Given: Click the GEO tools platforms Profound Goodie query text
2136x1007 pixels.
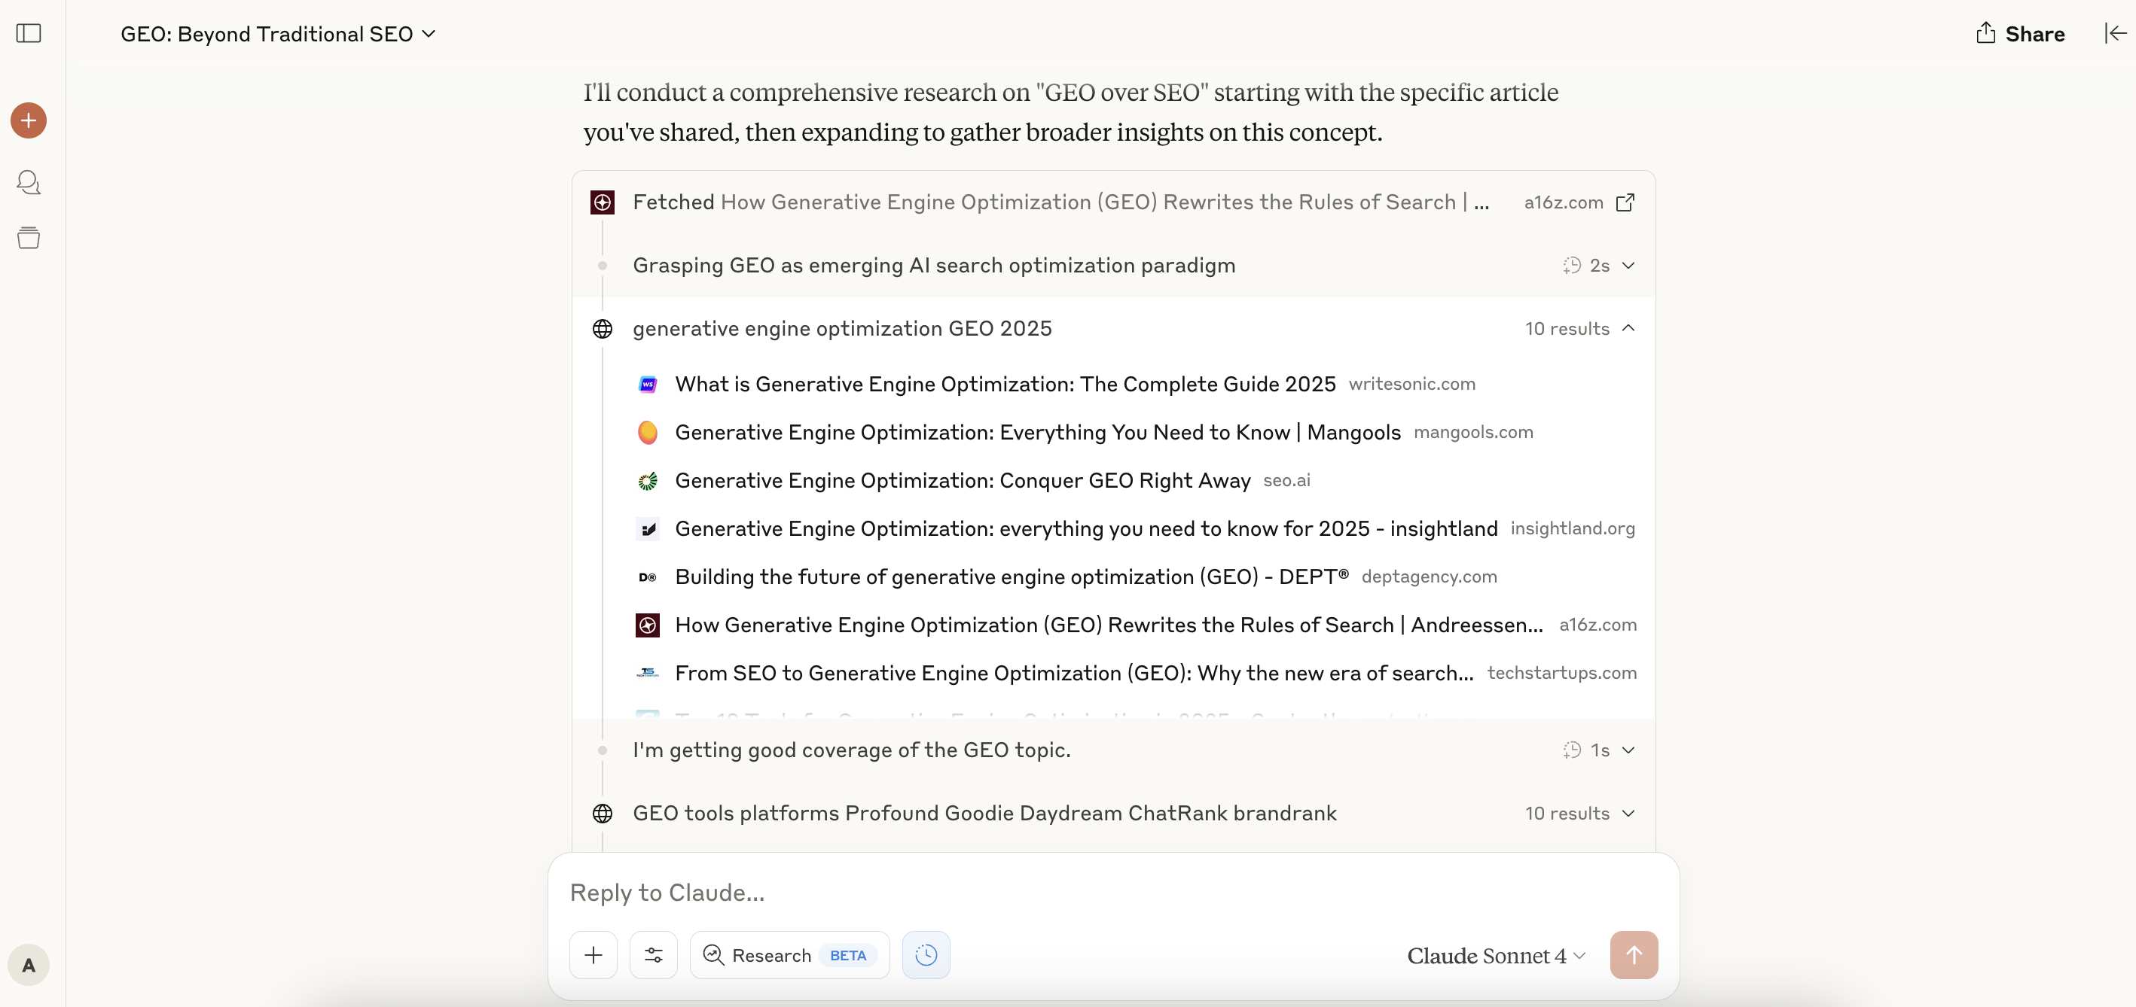Looking at the screenshot, I should pos(985,813).
